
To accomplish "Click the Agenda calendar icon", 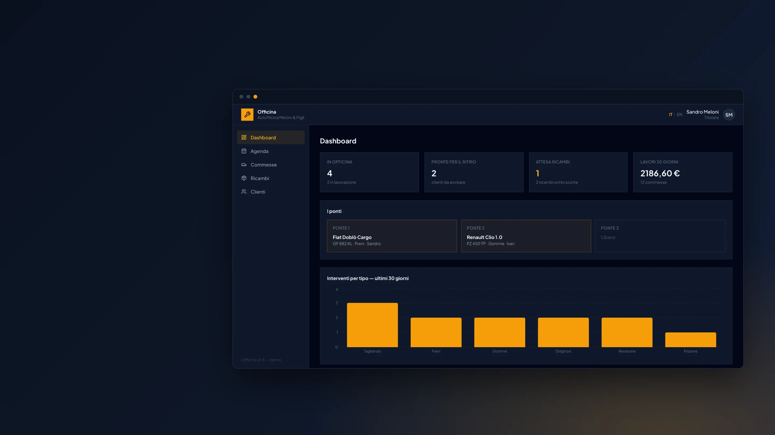I will (244, 151).
